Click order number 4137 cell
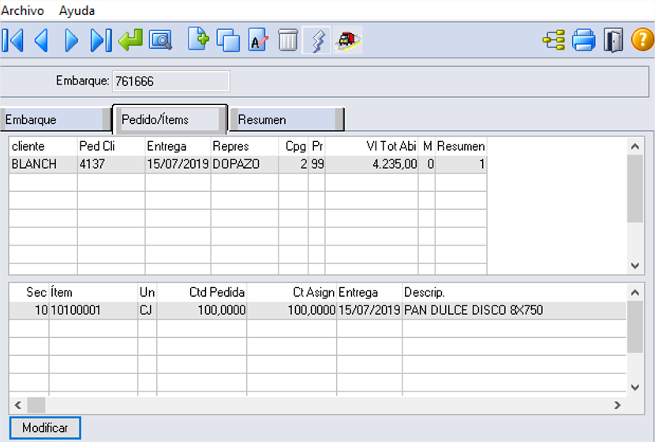This screenshot has height=442, width=655. (x=111, y=164)
